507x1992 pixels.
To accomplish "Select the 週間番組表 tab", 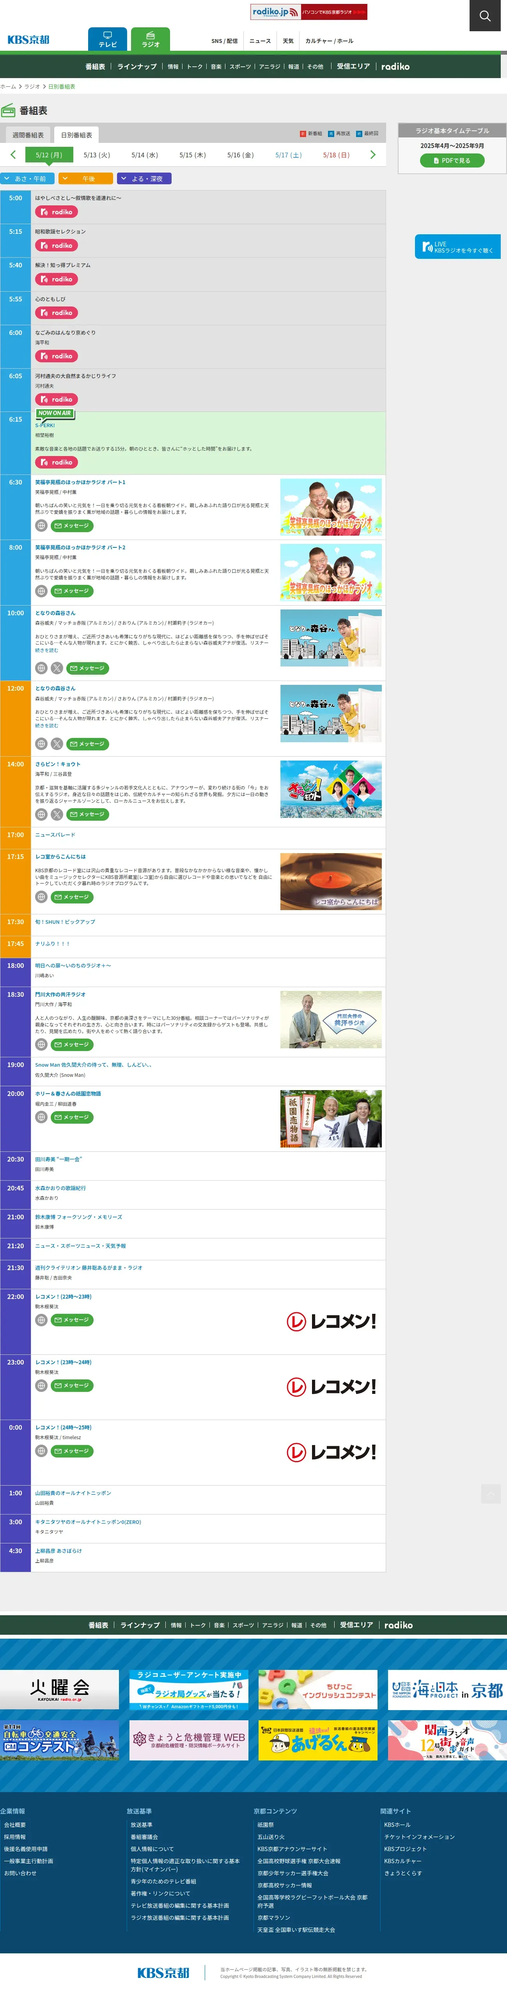I will 28,135.
